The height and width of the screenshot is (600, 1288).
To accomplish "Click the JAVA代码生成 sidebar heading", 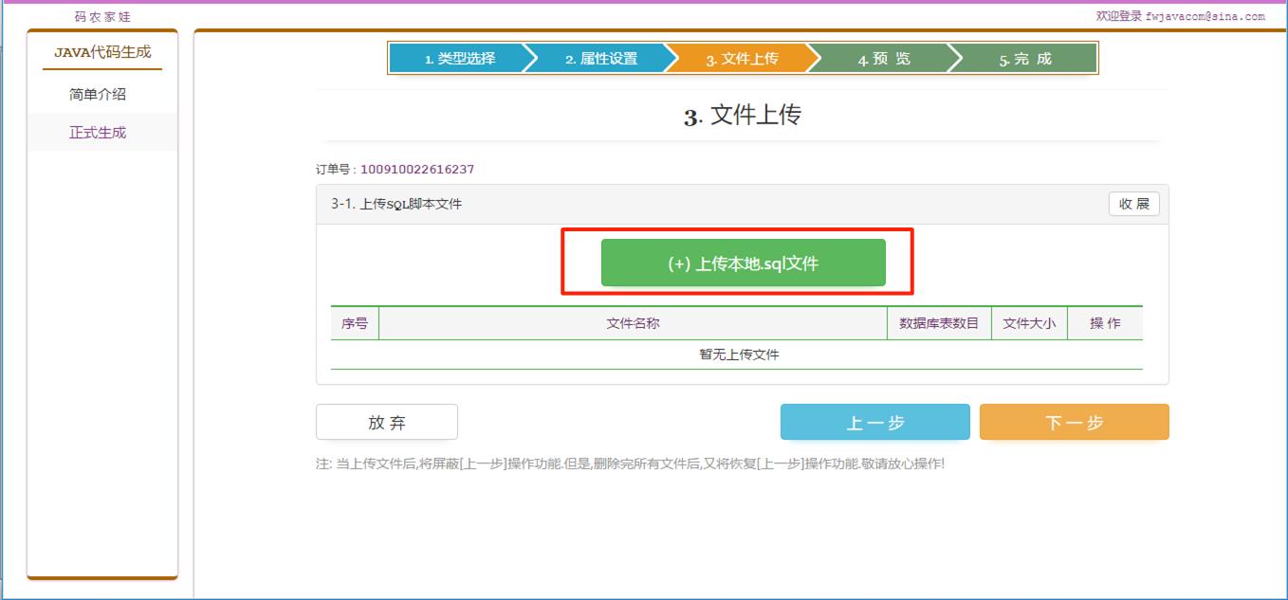I will click(x=102, y=52).
